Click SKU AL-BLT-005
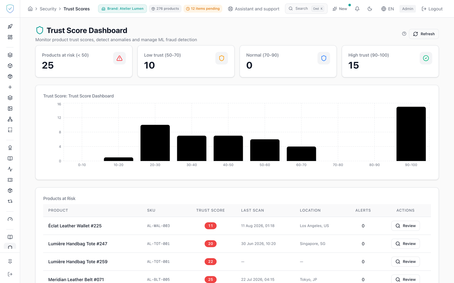The width and height of the screenshot is (454, 283). click(x=158, y=280)
